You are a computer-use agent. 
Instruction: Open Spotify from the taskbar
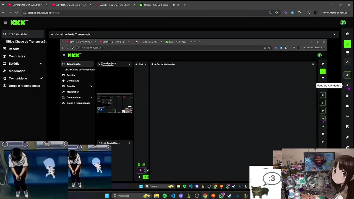coord(165,196)
